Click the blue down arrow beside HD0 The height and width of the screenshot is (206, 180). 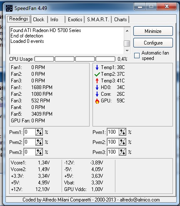pos(97,87)
